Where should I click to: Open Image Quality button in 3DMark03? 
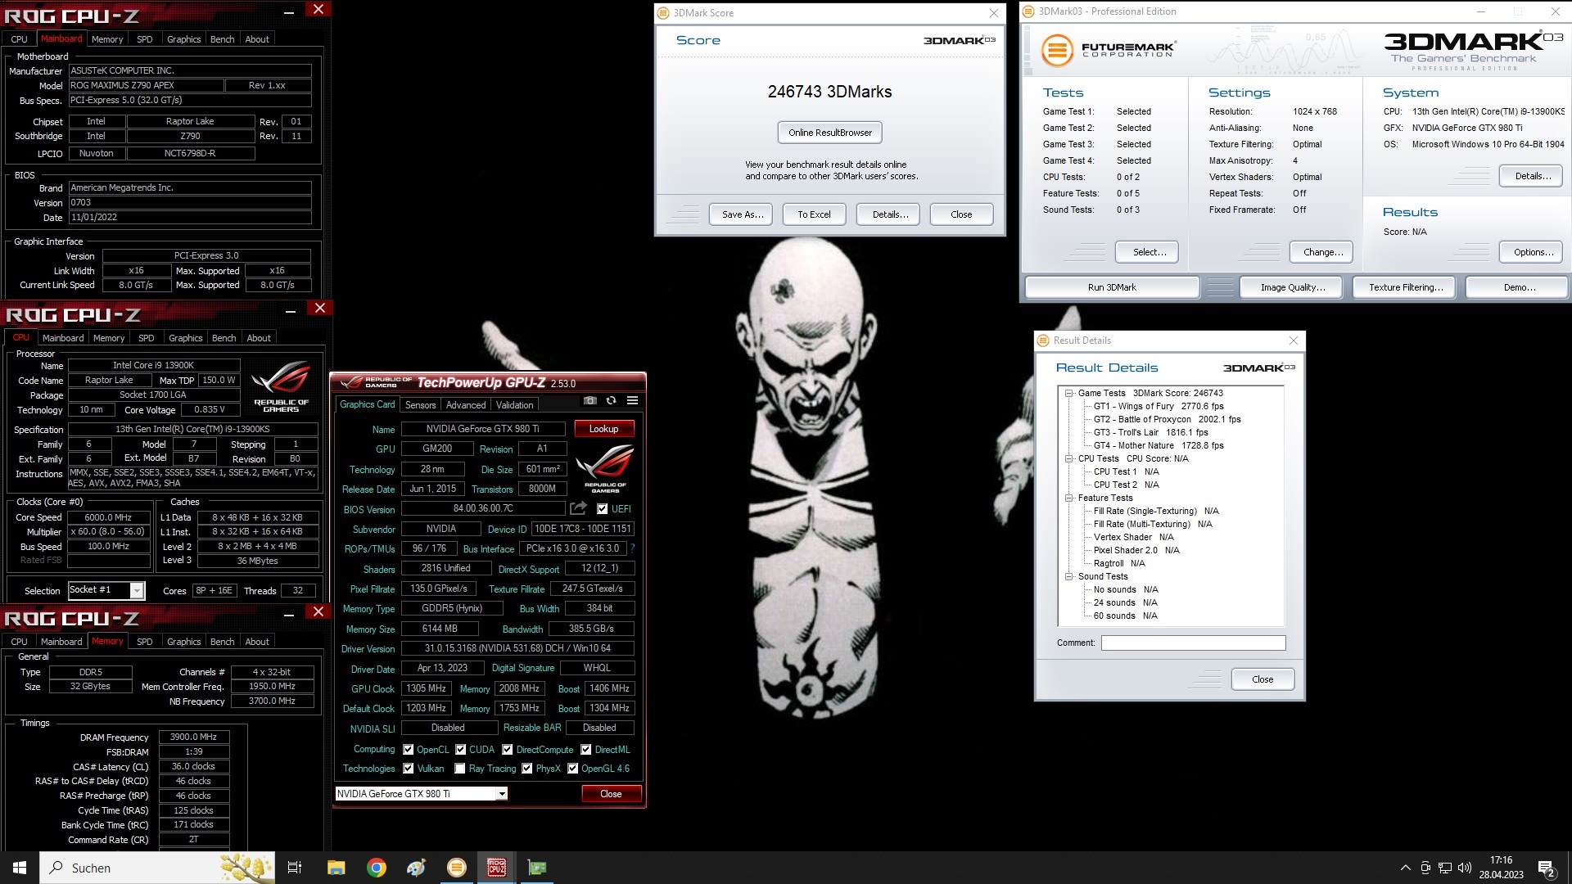point(1292,287)
